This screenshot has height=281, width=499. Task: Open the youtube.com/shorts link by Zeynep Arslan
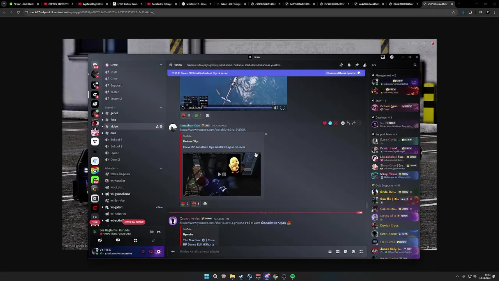pos(212,223)
